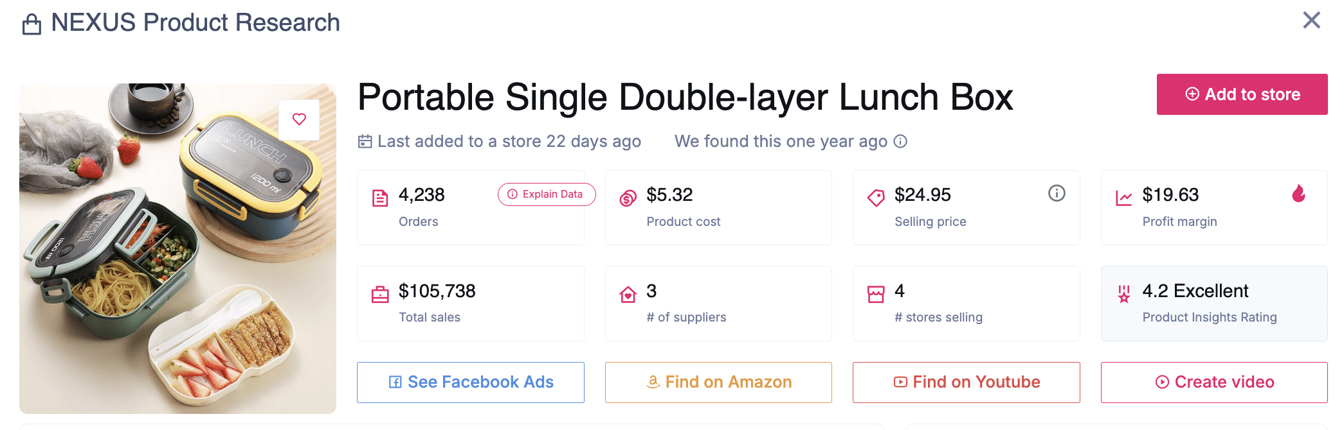The width and height of the screenshot is (1344, 430).
Task: Click the heart favorite icon on product image
Action: pyautogui.click(x=299, y=119)
